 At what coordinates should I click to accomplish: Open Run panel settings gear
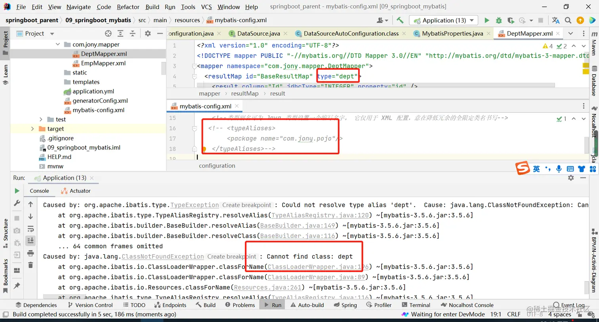571,178
